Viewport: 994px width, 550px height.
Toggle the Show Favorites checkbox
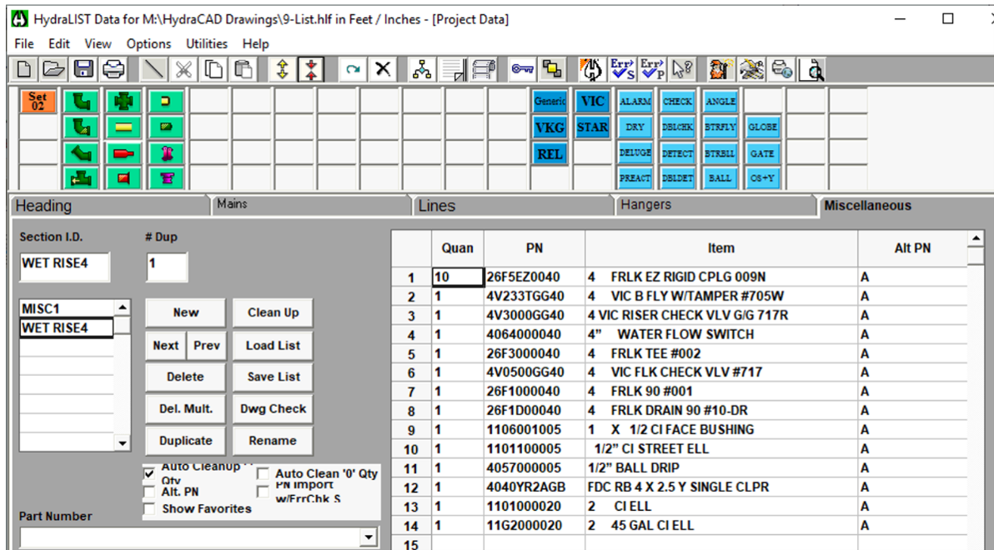coord(149,509)
